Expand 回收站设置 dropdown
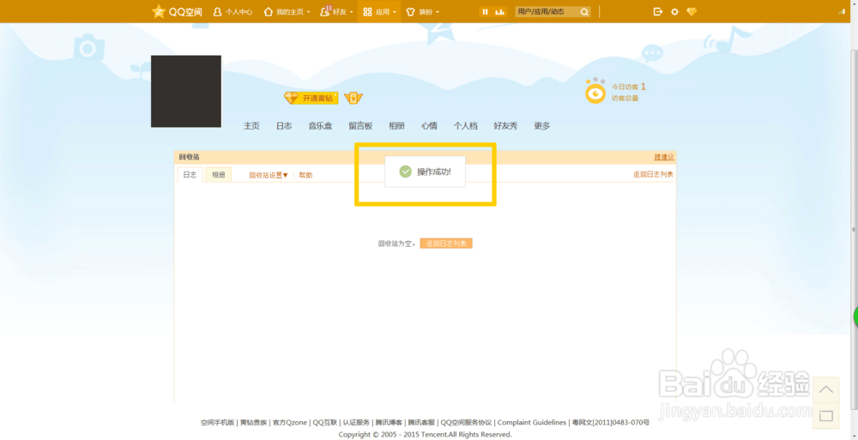The image size is (858, 440). [x=269, y=176]
